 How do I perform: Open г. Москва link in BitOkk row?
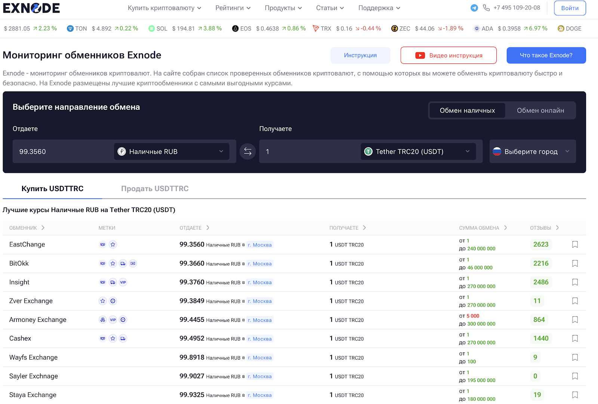pyautogui.click(x=260, y=264)
